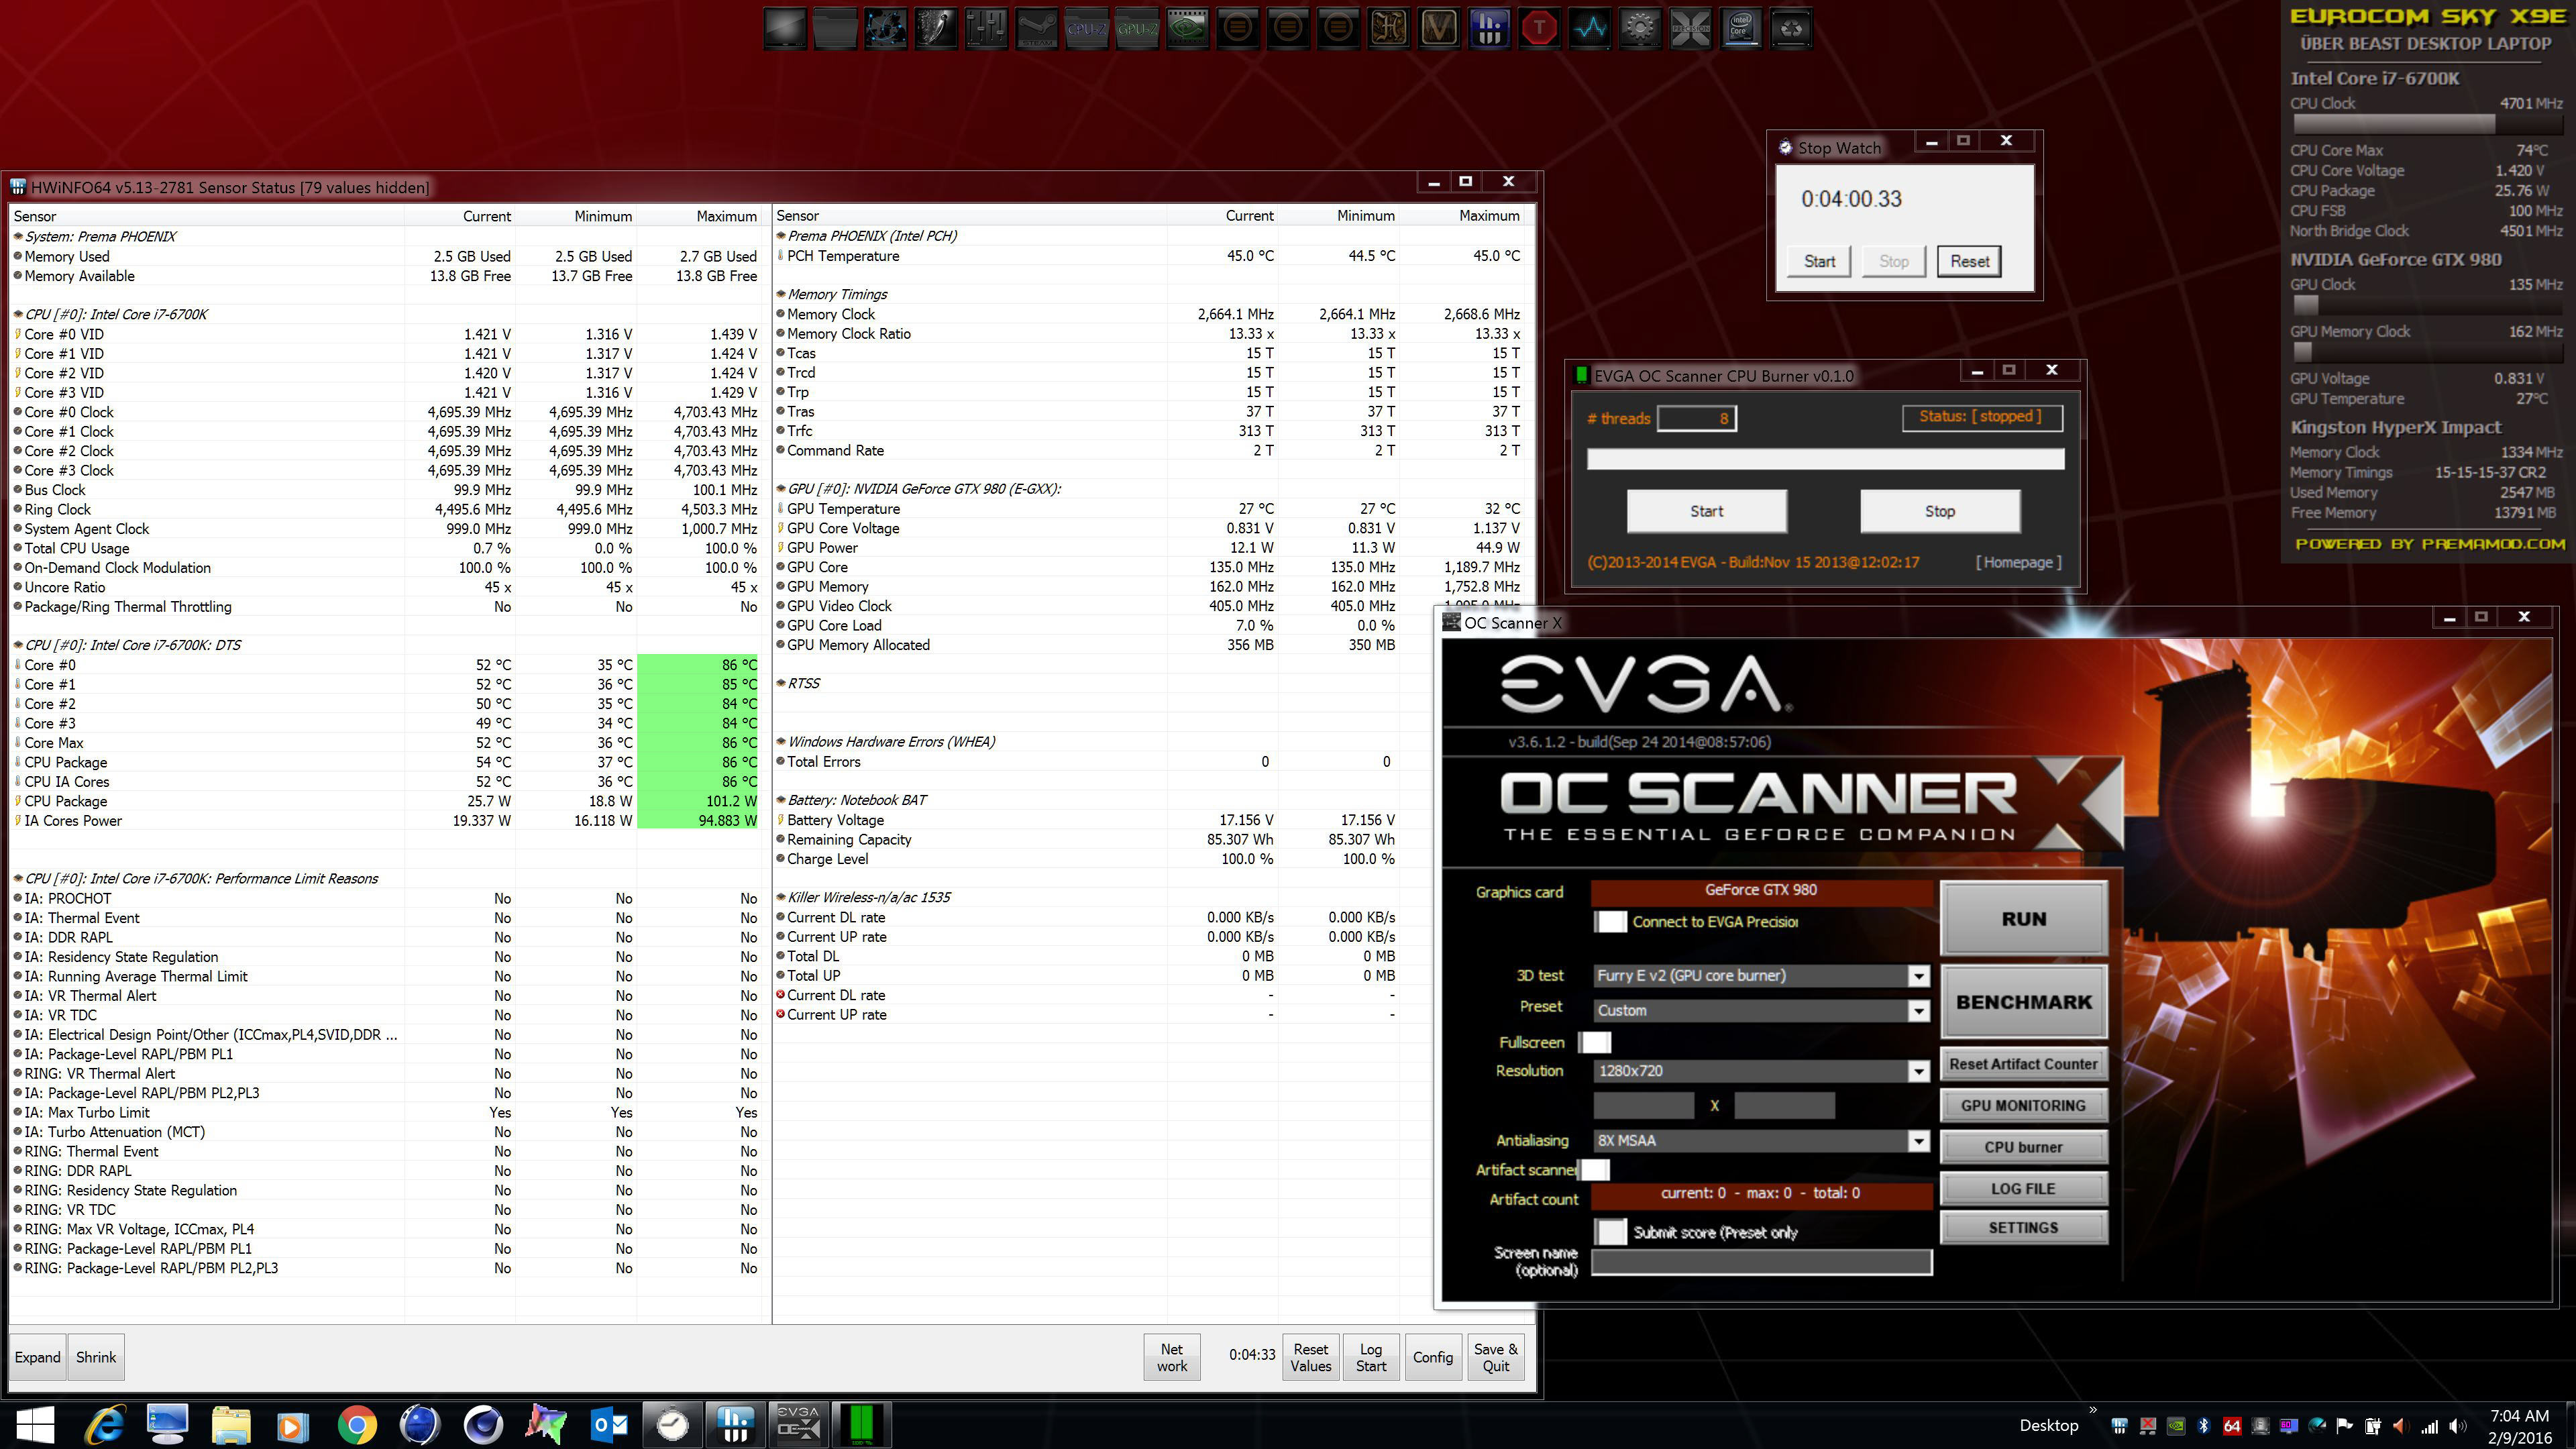This screenshot has width=2576, height=1449.
Task: Select the 'IA: Max Turbo Limit' row
Action: (386, 1113)
